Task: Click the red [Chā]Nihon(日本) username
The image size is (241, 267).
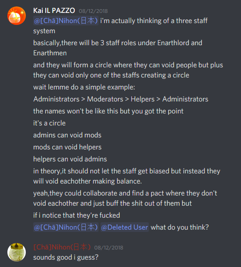Action: (x=62, y=247)
